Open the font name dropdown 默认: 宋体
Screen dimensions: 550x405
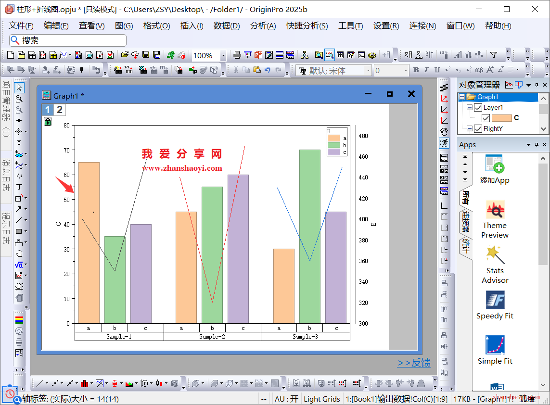[x=368, y=71]
